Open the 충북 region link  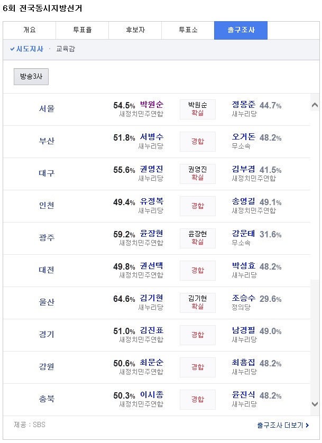pyautogui.click(x=47, y=399)
